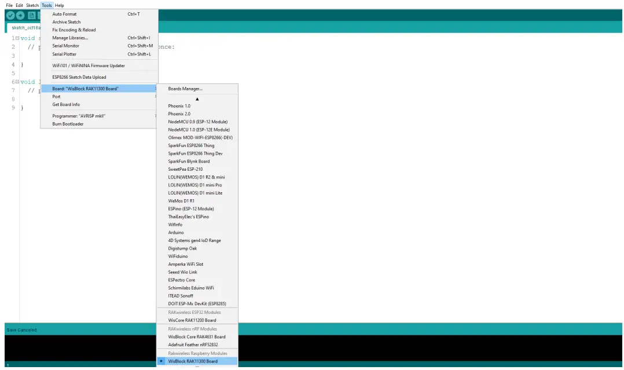This screenshot has width=624, height=370.
Task: Select Seeed Wio Link board
Action: tap(197, 272)
